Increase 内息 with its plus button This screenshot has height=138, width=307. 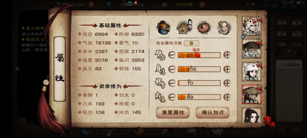[227, 97]
